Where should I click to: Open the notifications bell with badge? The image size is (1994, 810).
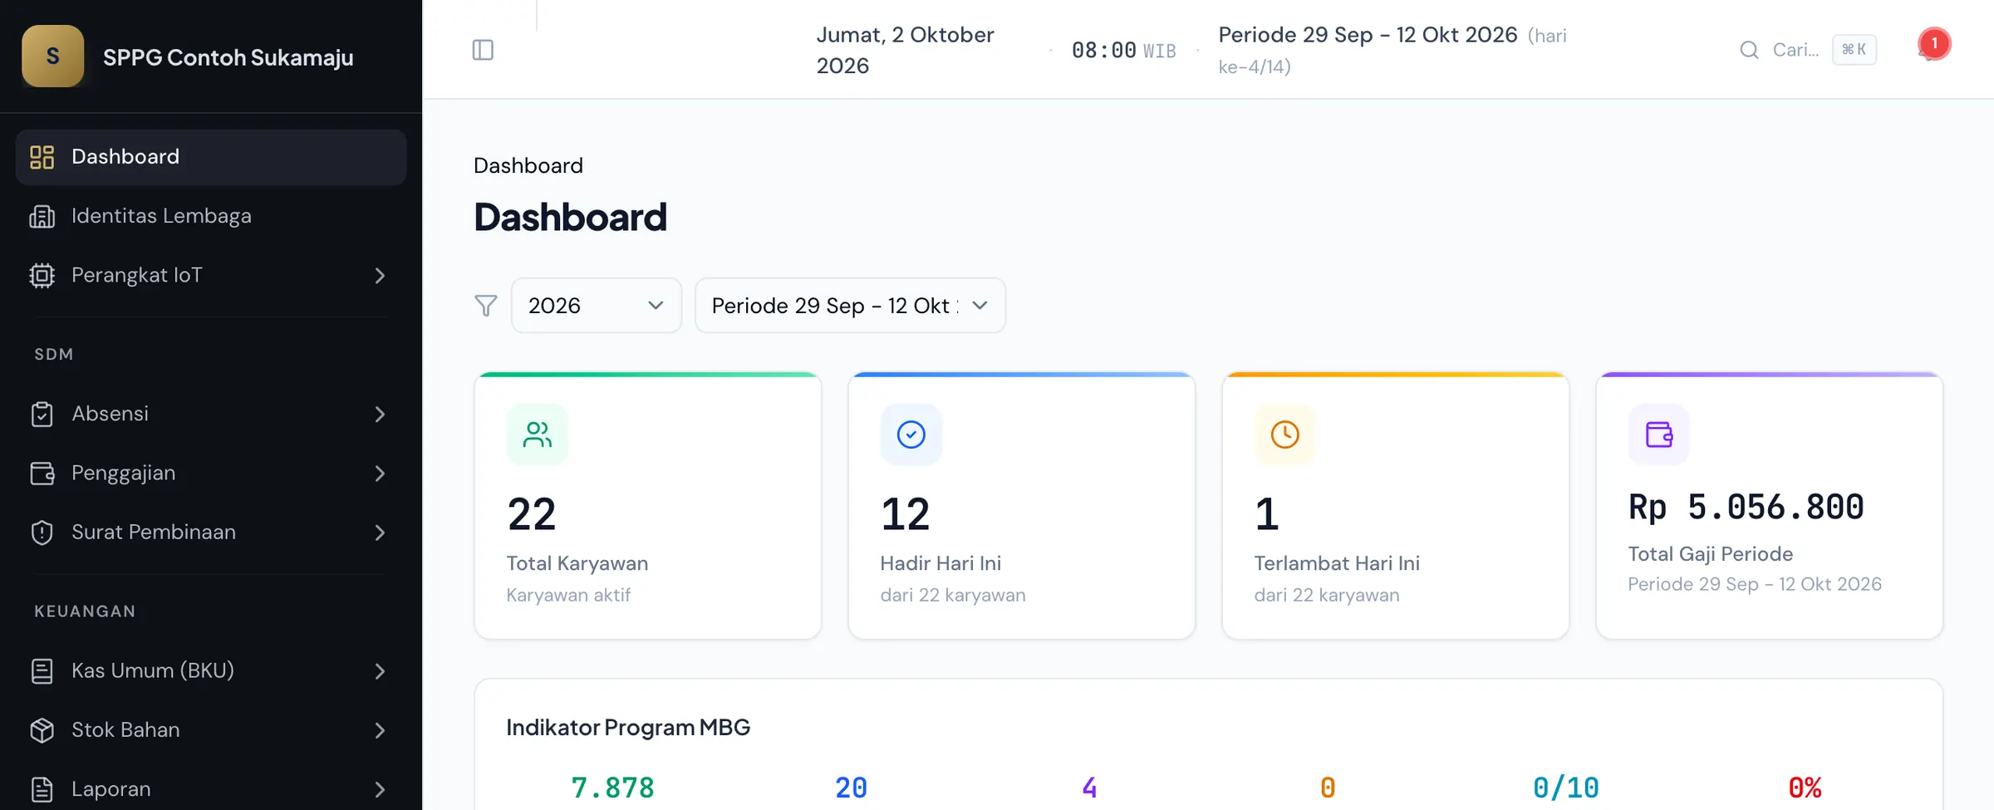click(x=1933, y=46)
